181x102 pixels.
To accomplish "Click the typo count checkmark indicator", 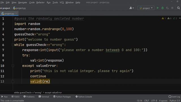I will coord(175,18).
